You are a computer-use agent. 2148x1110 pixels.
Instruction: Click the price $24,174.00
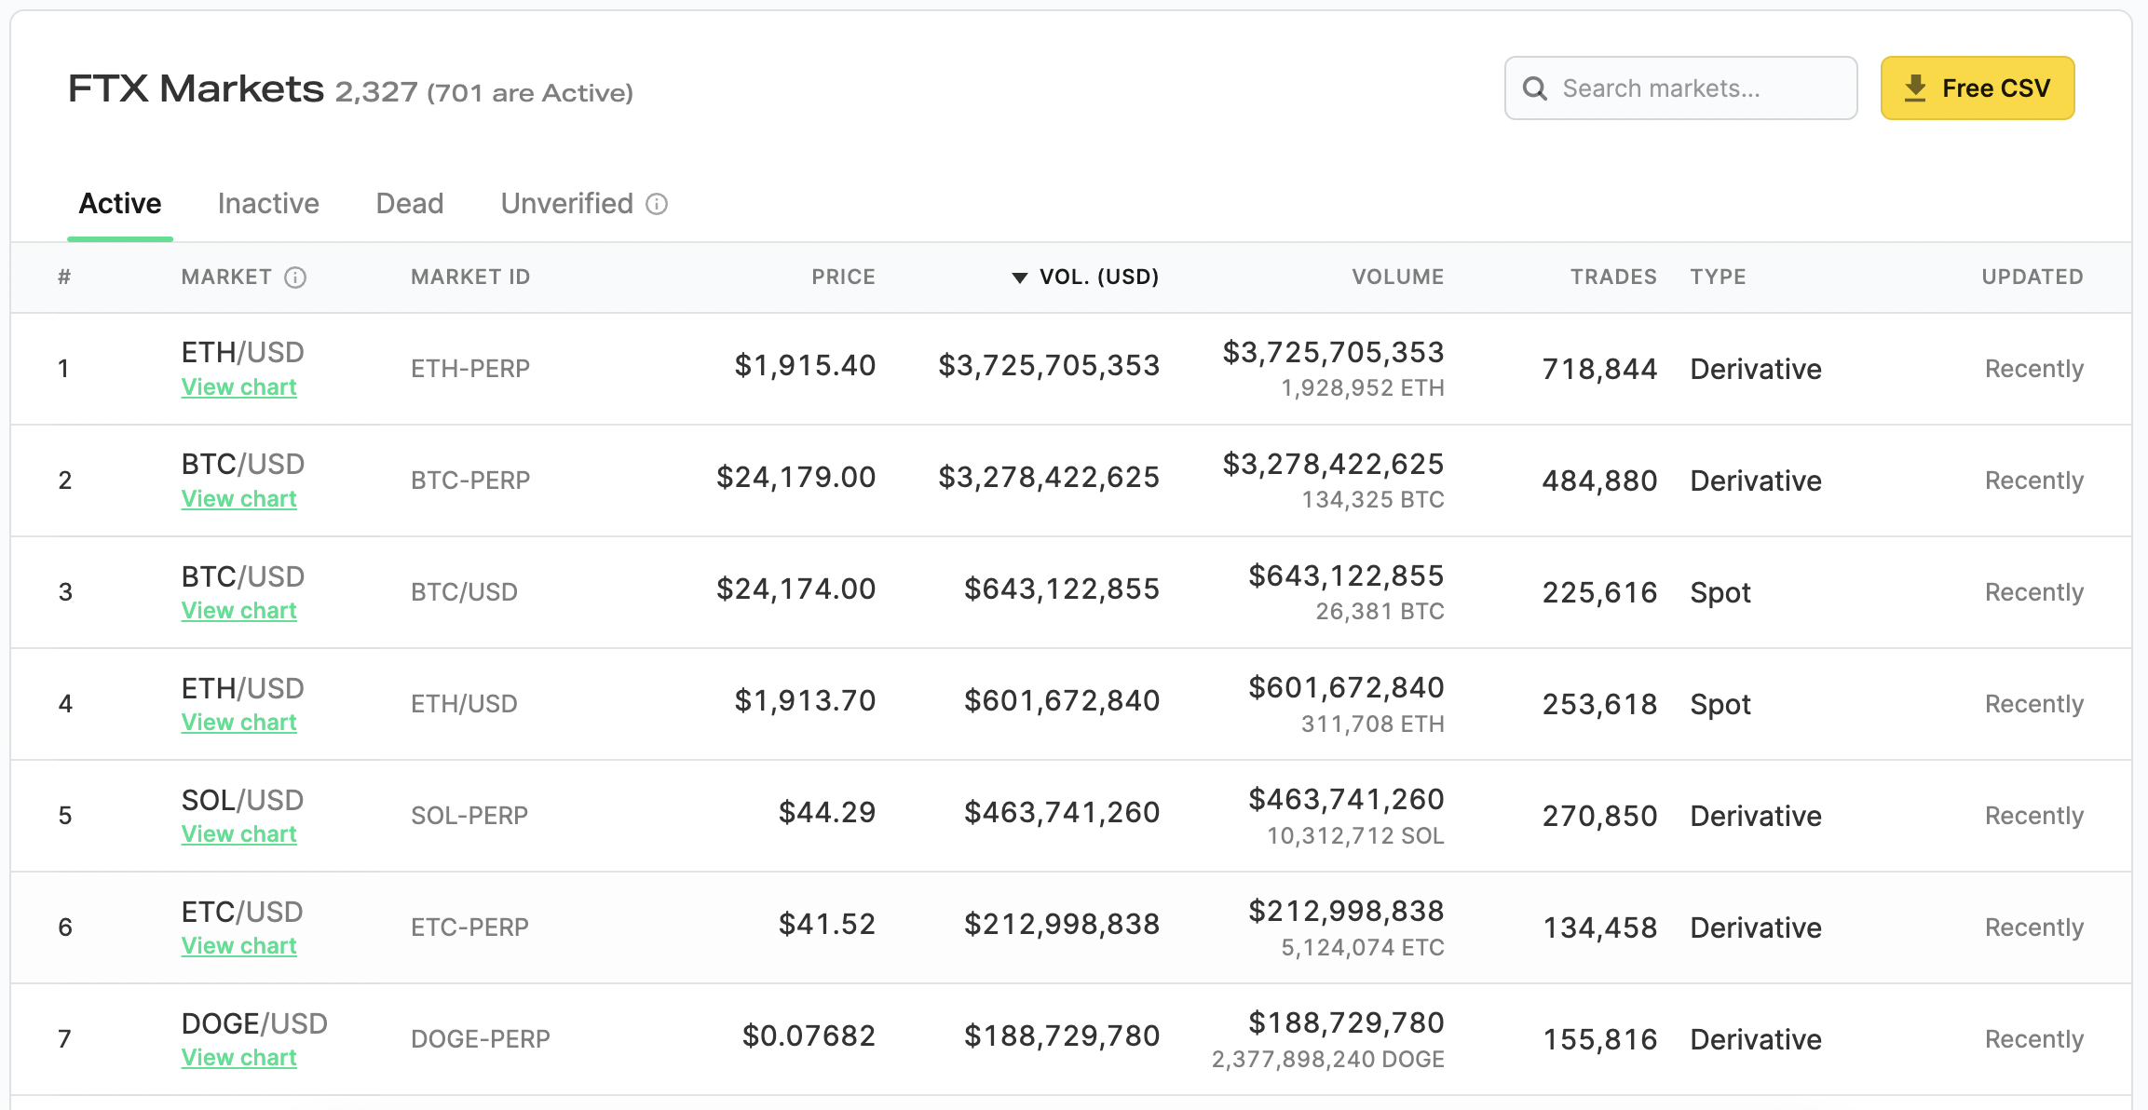tap(795, 589)
